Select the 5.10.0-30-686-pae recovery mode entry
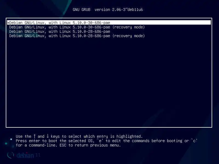 (x=77, y=27)
